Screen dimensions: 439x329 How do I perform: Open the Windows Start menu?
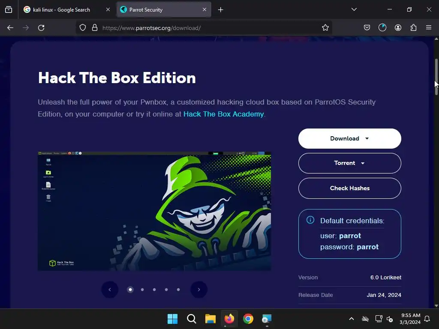[172, 319]
